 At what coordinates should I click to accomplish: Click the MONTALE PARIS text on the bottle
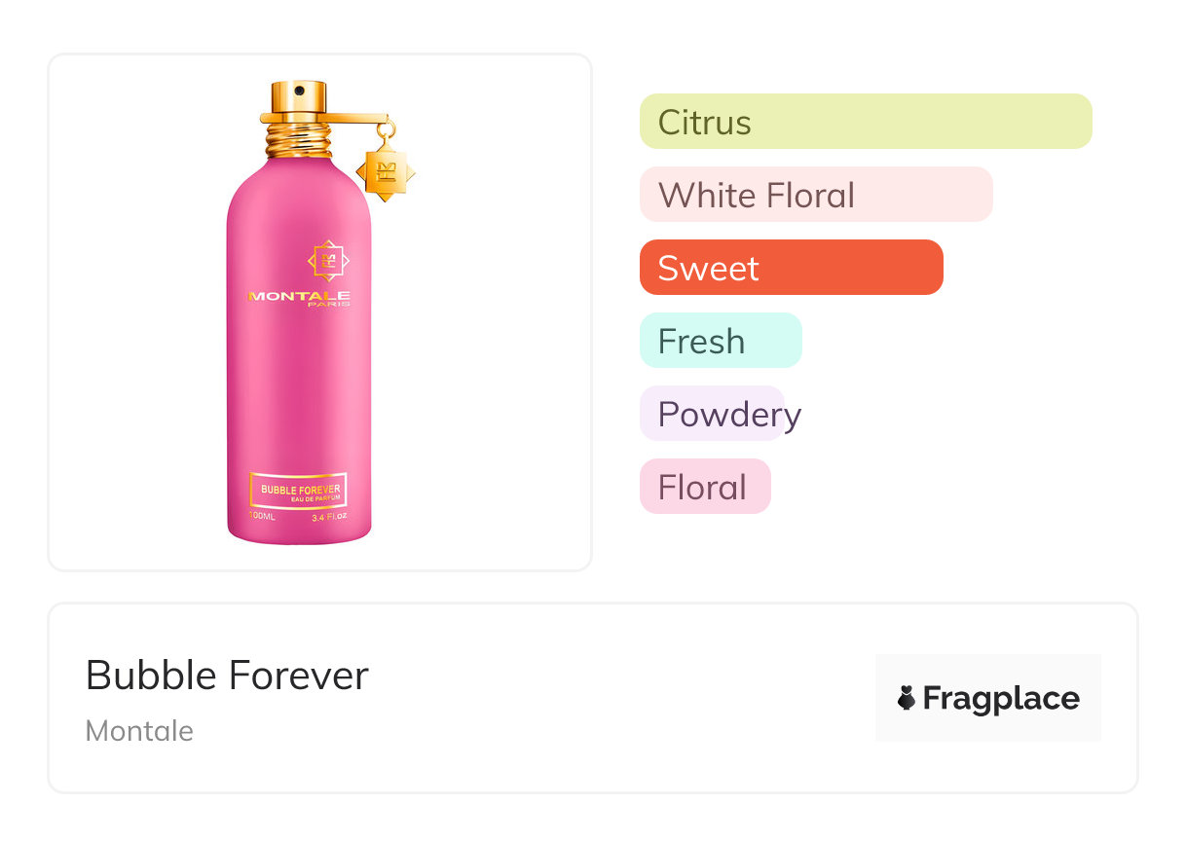point(299,298)
